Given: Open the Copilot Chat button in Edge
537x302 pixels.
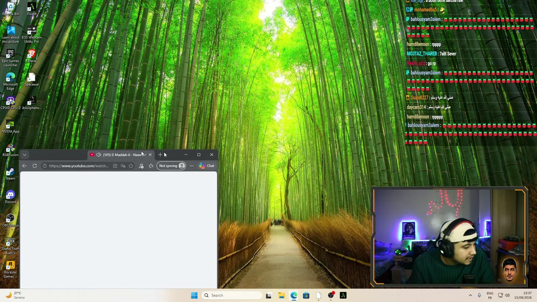Looking at the screenshot, I should 206,166.
